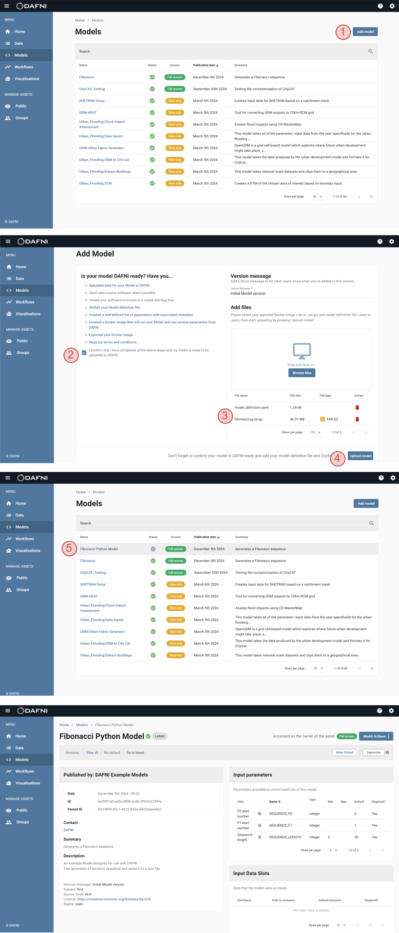Open the Model Actions dropdown
This screenshot has width=399, height=933.
pyautogui.click(x=375, y=736)
